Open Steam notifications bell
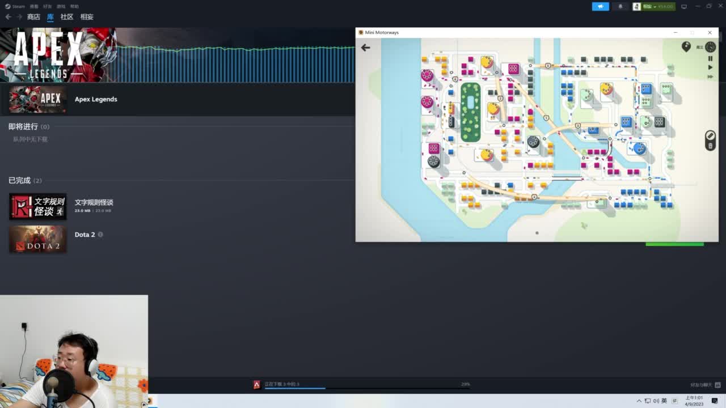Screen dimensions: 726x408 click(x=620, y=6)
